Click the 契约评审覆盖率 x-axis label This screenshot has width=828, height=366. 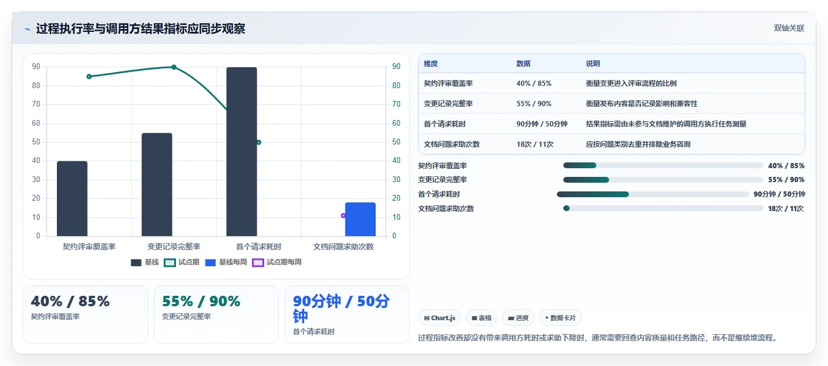click(x=89, y=247)
